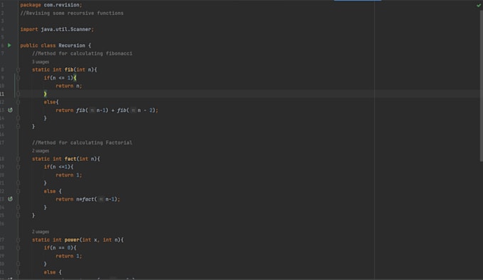
Task: Collapse the power method fold marker
Action: point(18,240)
